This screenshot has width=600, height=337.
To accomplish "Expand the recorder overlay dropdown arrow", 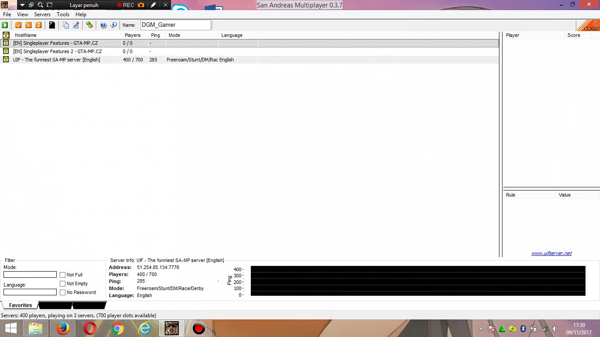I will tap(22, 5).
